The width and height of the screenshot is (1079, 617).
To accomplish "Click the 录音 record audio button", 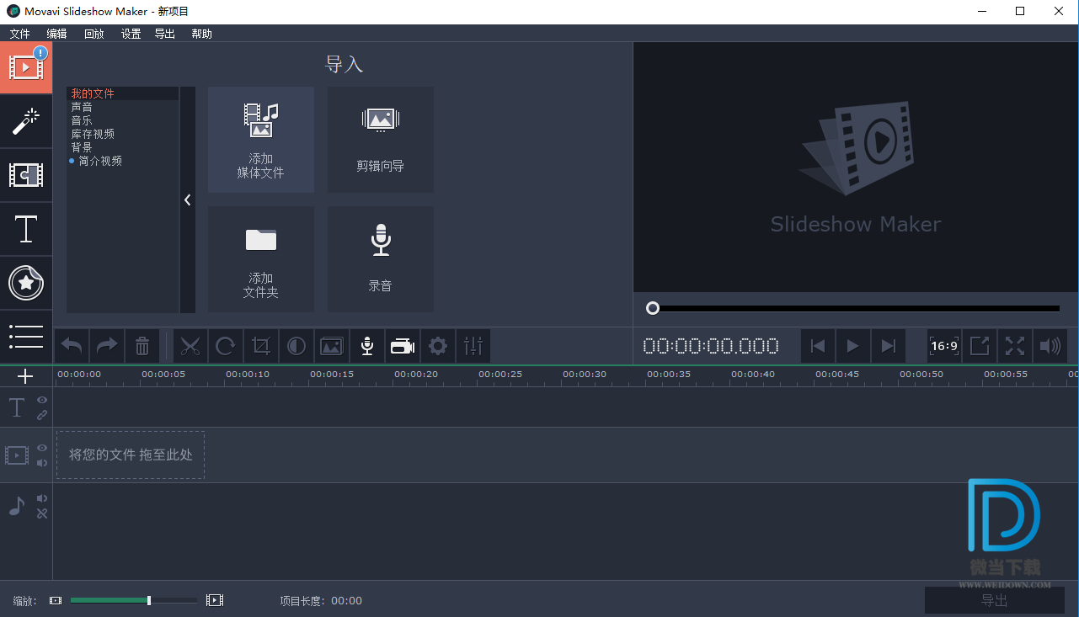I will (x=381, y=259).
